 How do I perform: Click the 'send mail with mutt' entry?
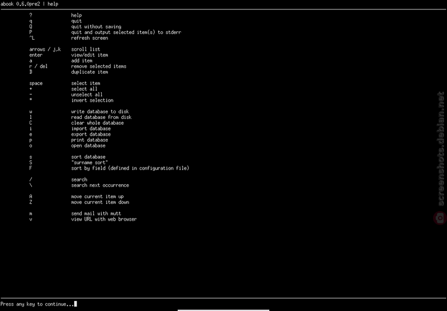96,214
